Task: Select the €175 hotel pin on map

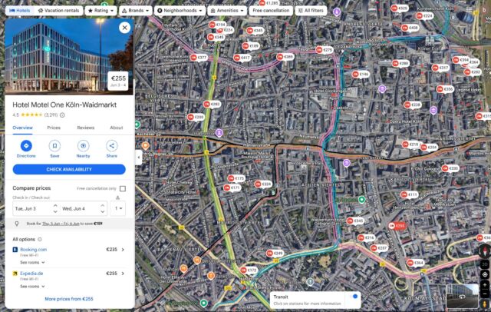Action: pos(236,178)
